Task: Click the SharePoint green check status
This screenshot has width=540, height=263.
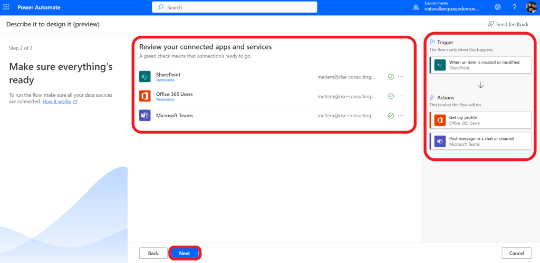Action: [391, 77]
